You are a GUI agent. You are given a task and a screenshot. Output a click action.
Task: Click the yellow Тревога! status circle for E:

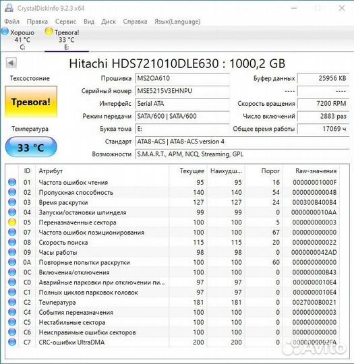point(49,32)
